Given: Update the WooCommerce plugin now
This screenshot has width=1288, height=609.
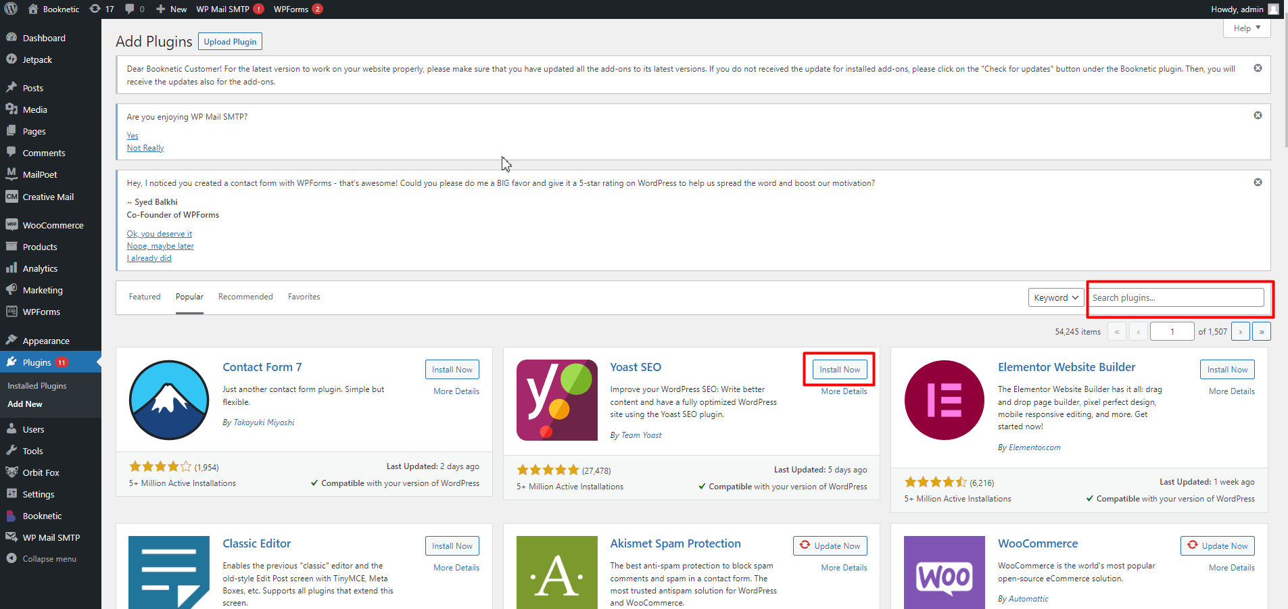Looking at the screenshot, I should click(x=1218, y=546).
